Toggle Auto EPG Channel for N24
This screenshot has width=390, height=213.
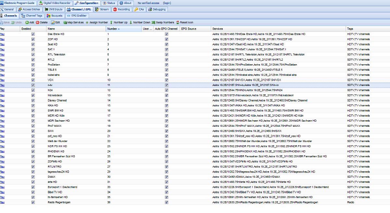tap(167, 90)
